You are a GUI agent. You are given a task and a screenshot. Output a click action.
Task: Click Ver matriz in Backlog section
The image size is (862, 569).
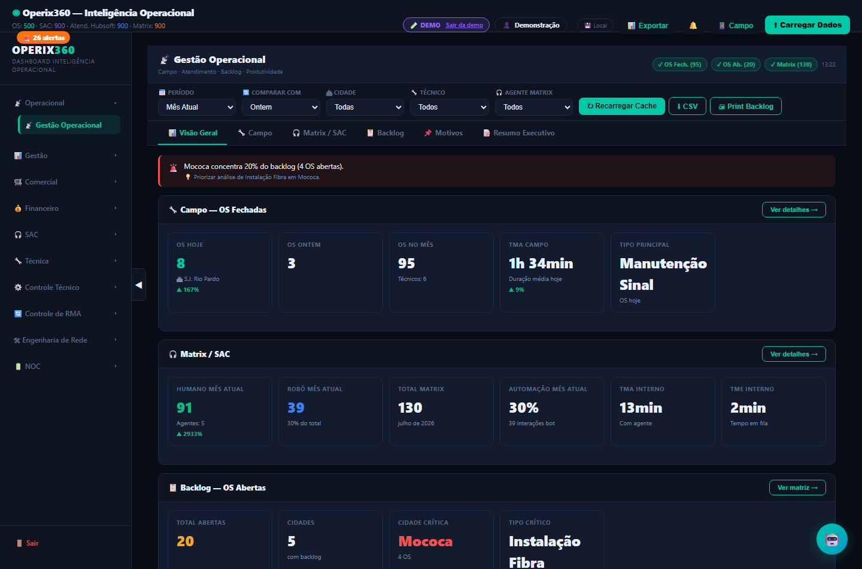(797, 488)
